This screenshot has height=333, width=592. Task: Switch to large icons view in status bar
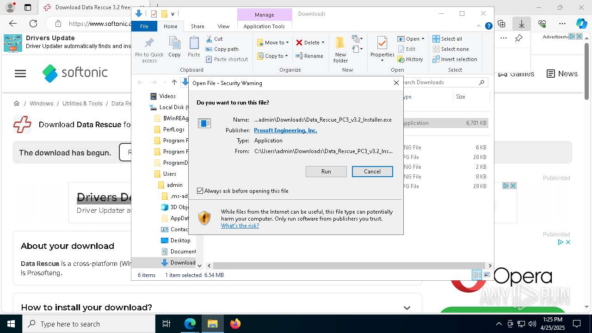pyautogui.click(x=487, y=275)
